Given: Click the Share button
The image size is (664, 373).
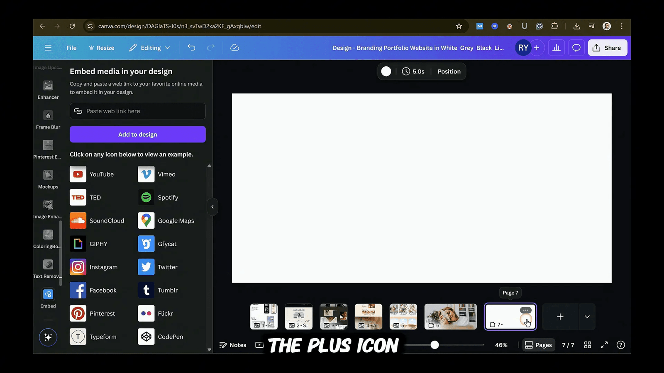Looking at the screenshot, I should coord(607,48).
